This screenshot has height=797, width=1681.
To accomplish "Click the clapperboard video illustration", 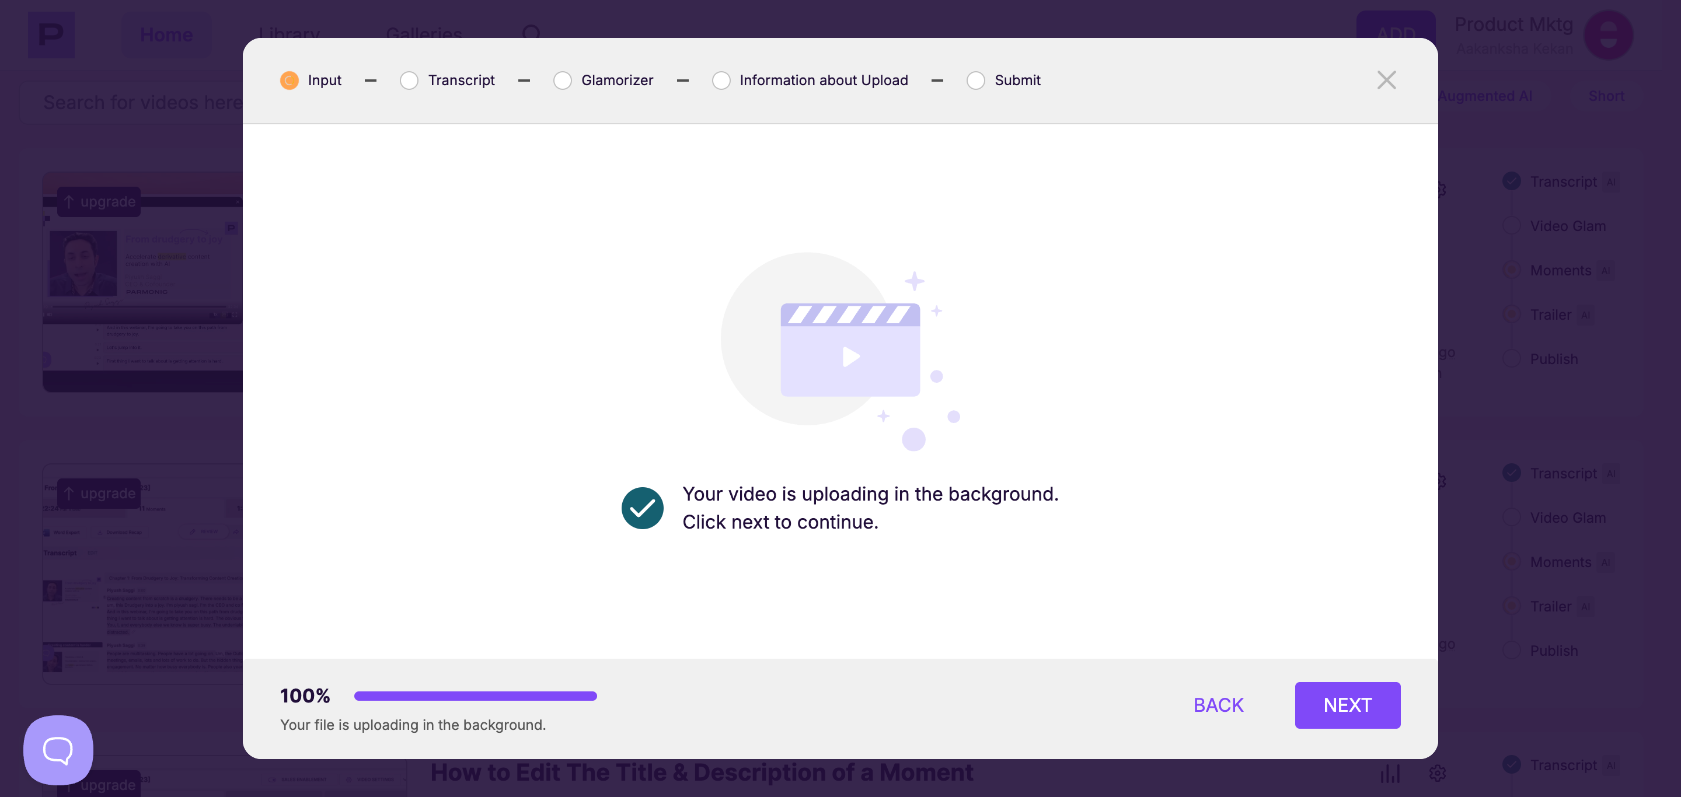I will point(850,349).
